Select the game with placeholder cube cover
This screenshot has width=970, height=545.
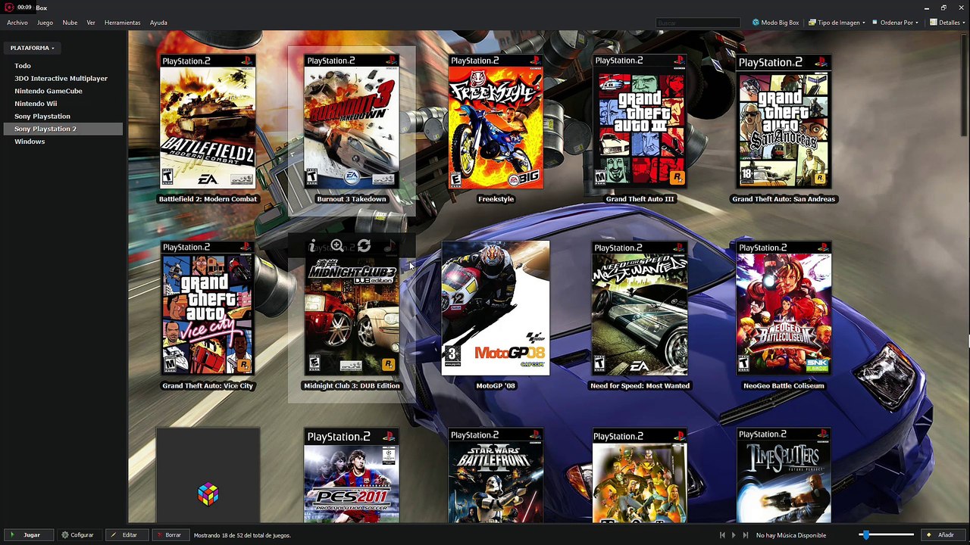click(x=208, y=476)
